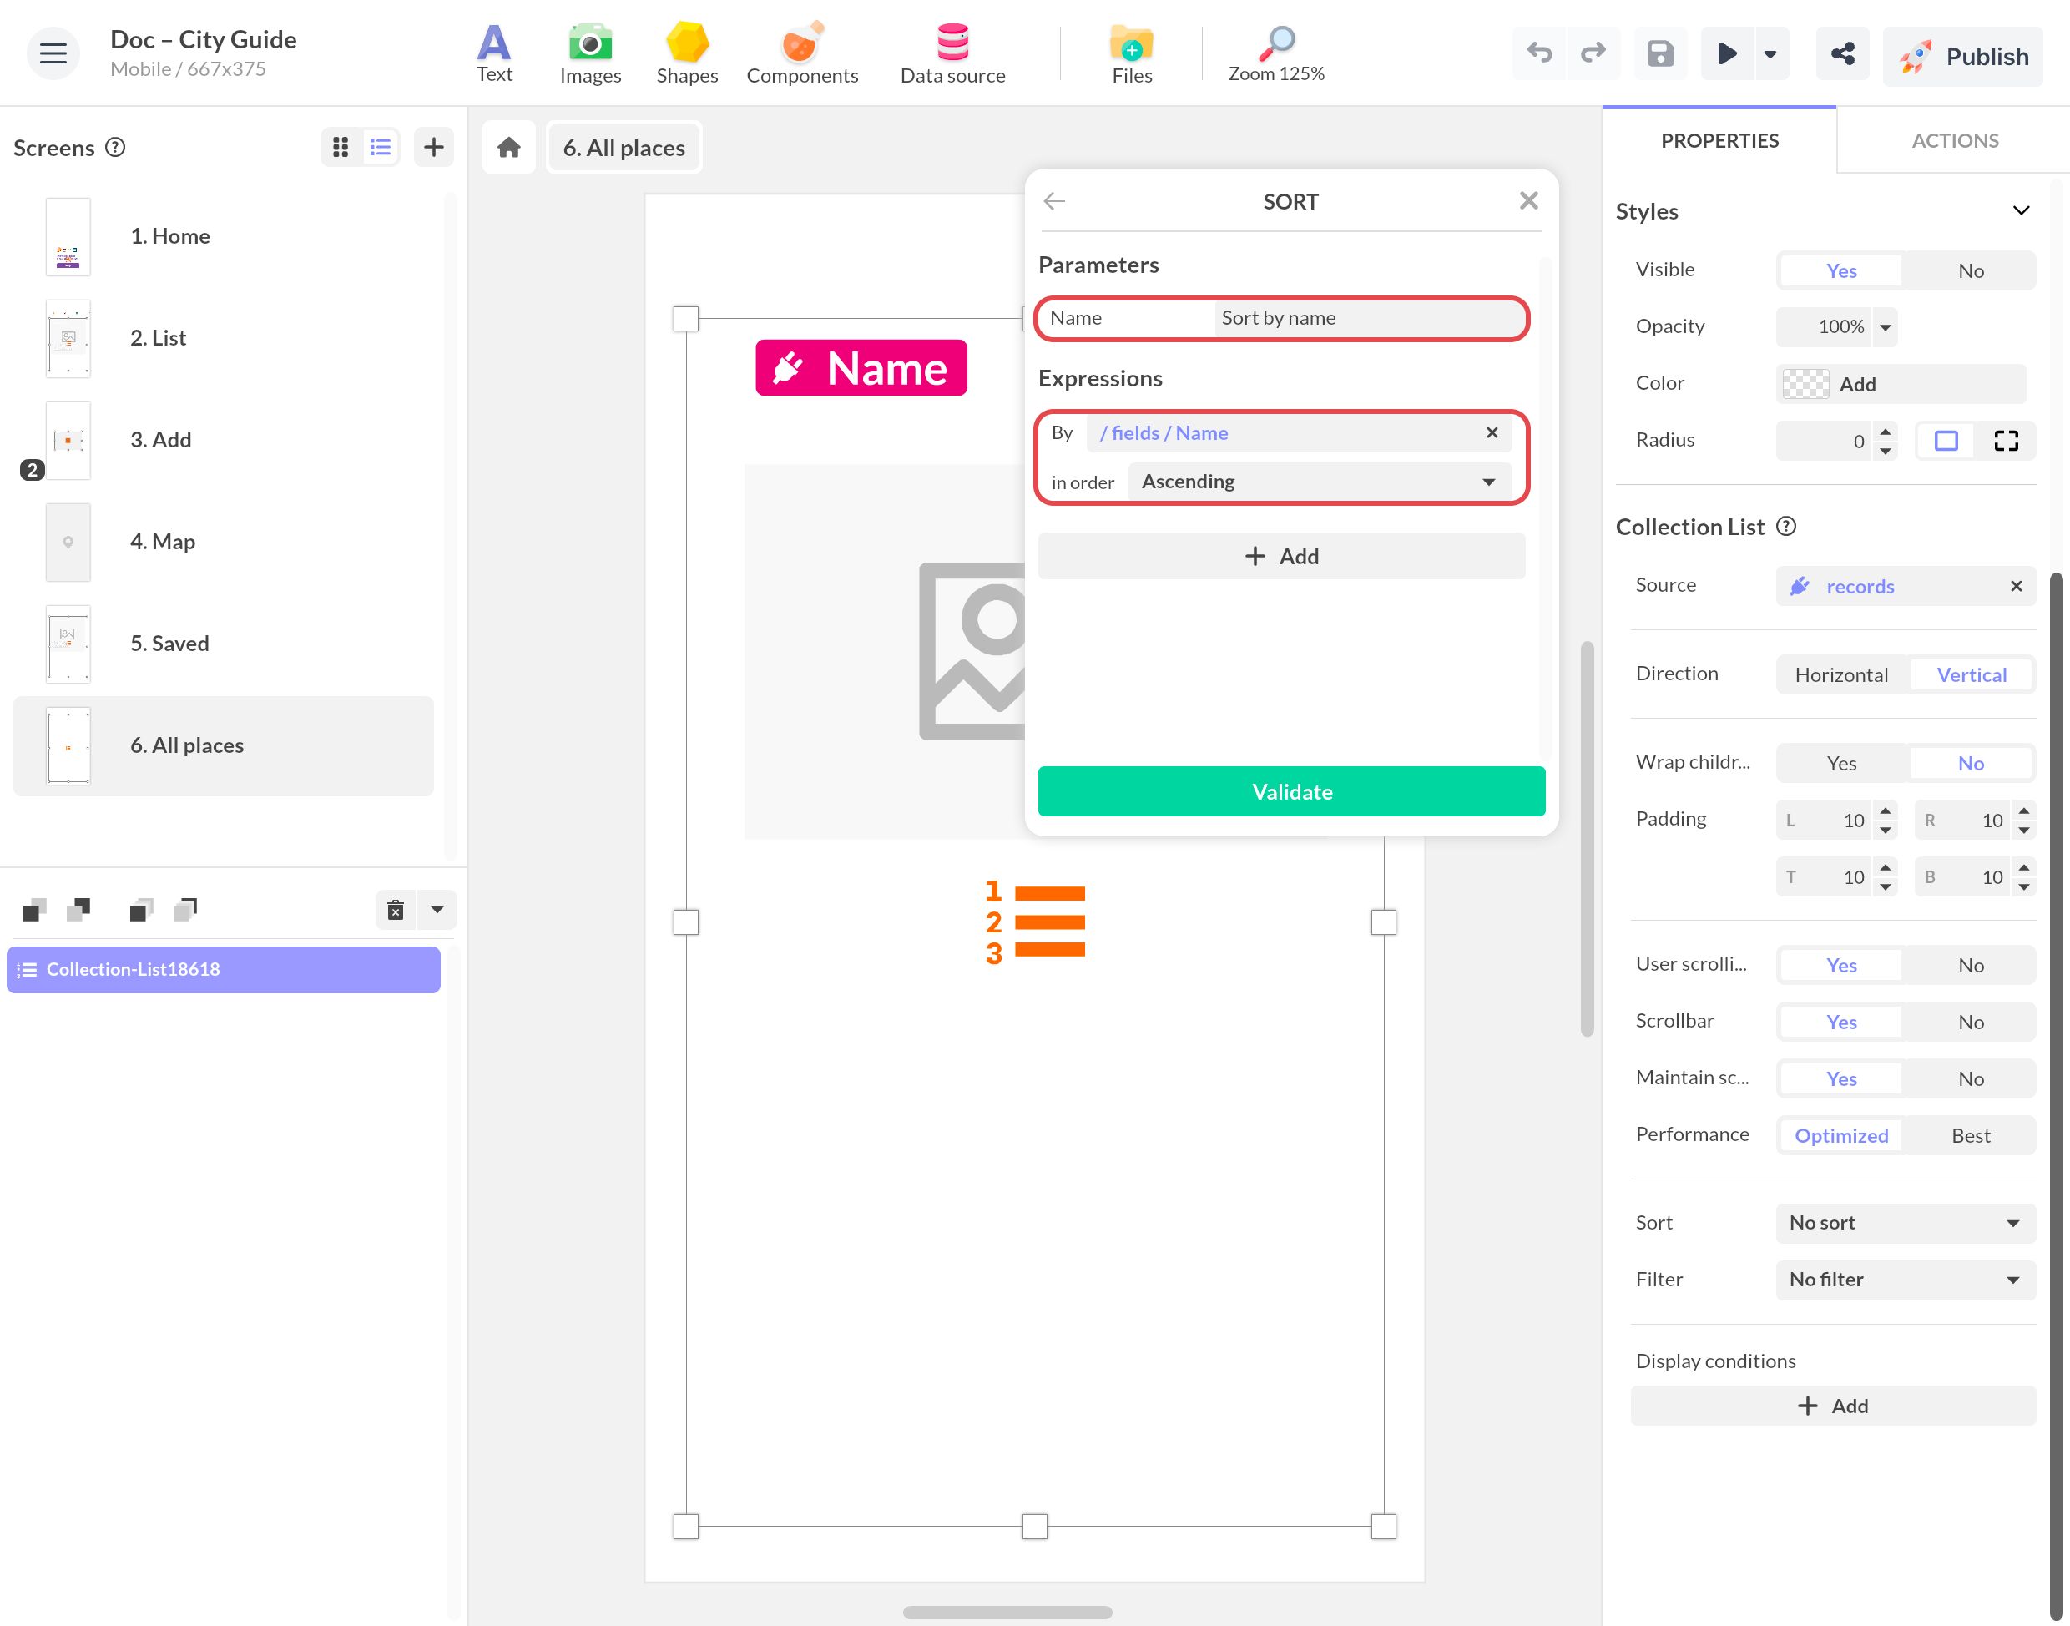The width and height of the screenshot is (2070, 1626).
Task: Set User scrolling to No
Action: pyautogui.click(x=1970, y=965)
